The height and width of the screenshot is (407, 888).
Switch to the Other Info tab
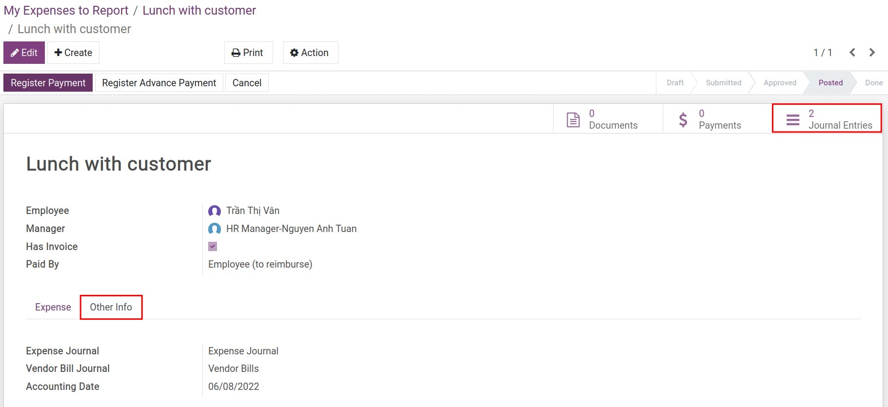point(111,307)
